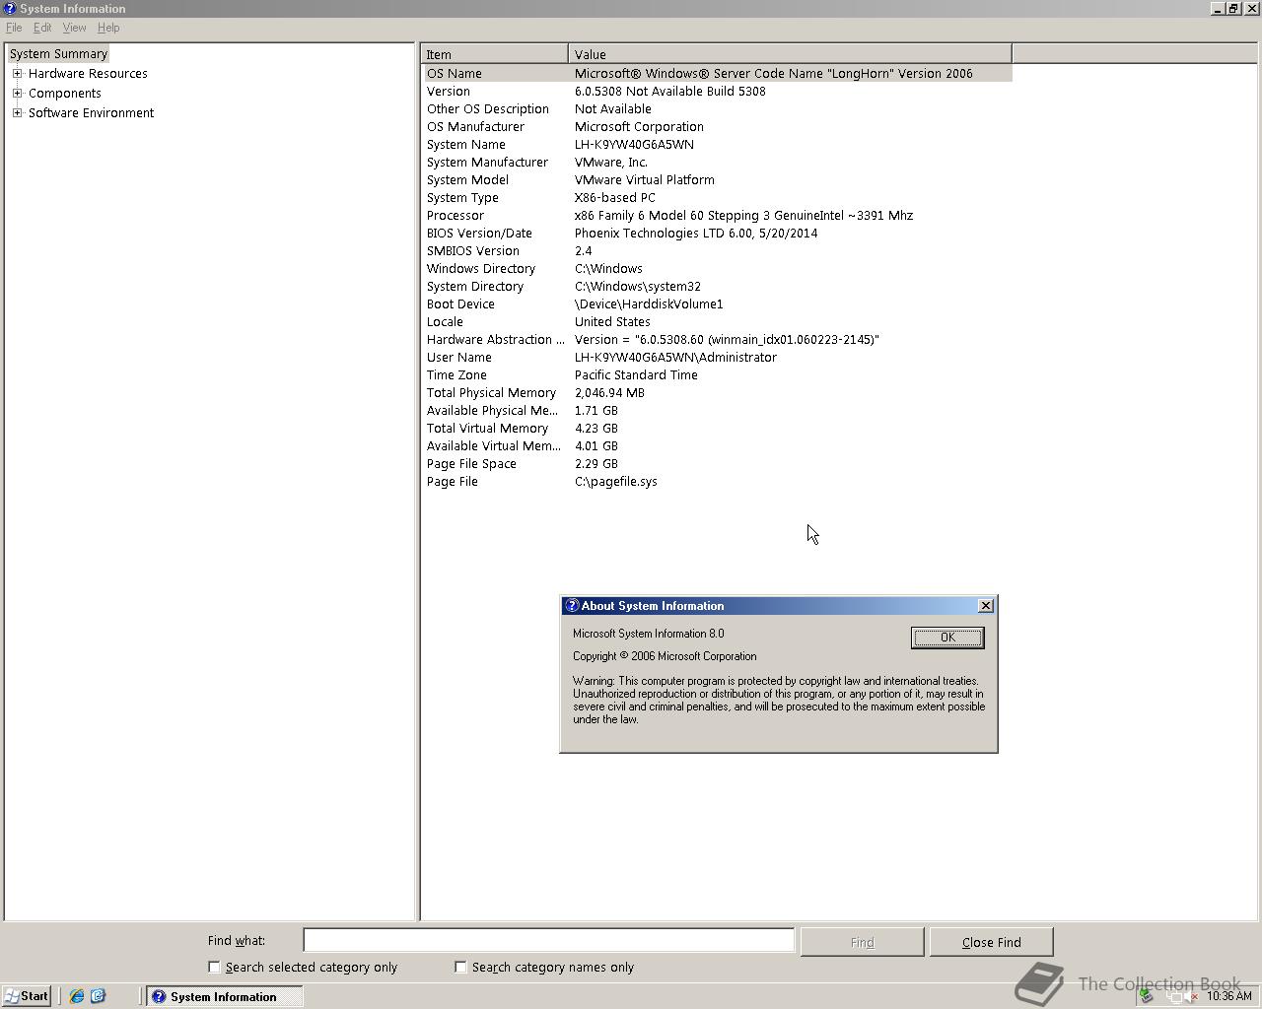Open the File menu
Image resolution: width=1262 pixels, height=1009 pixels.
click(x=14, y=28)
